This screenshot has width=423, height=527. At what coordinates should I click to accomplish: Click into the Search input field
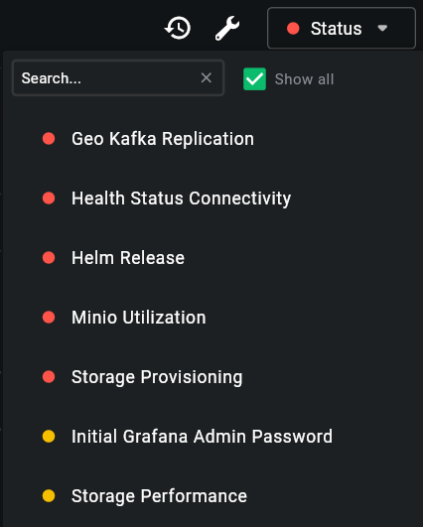click(118, 78)
